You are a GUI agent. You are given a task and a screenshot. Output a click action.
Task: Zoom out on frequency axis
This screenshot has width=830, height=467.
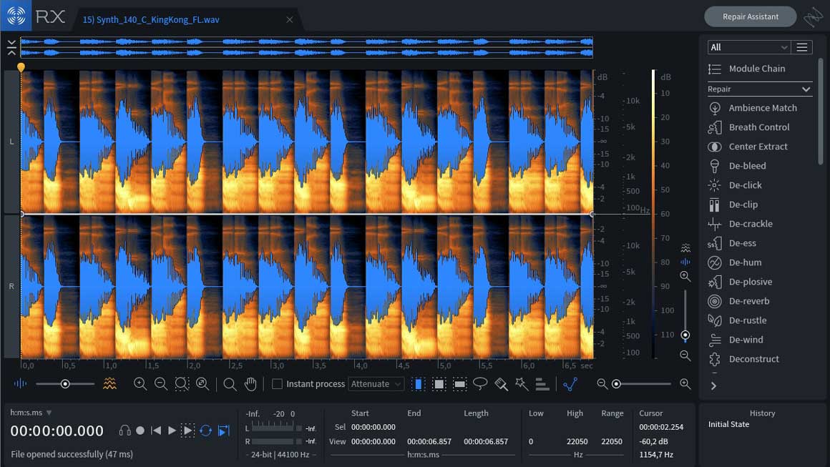click(685, 355)
